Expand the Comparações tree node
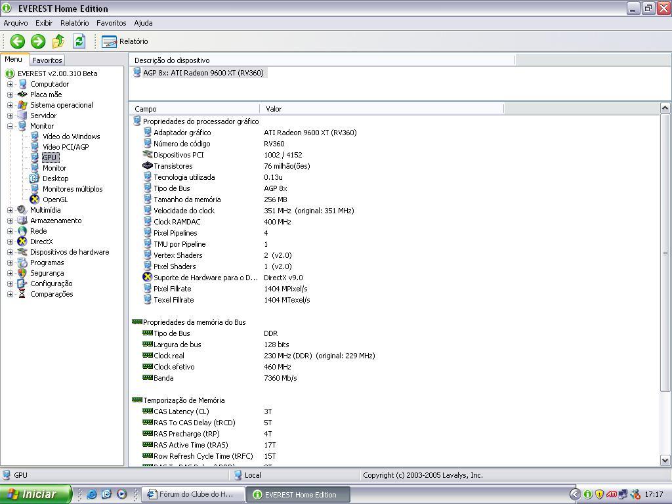672x504 pixels. pos(10,294)
